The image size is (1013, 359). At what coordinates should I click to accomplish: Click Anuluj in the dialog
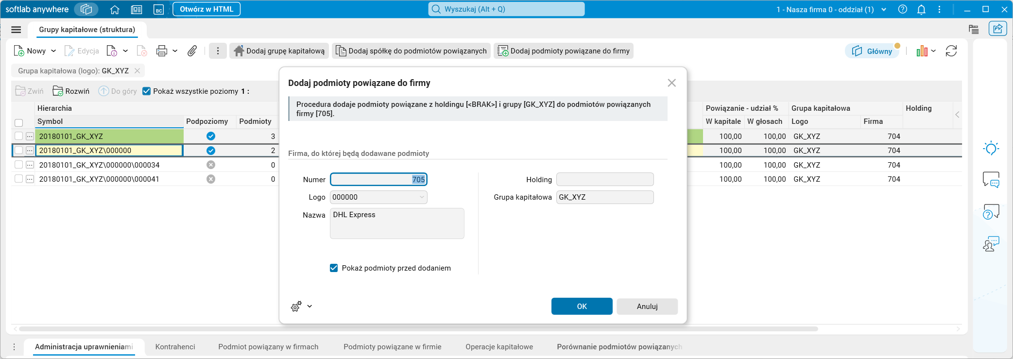pos(647,307)
